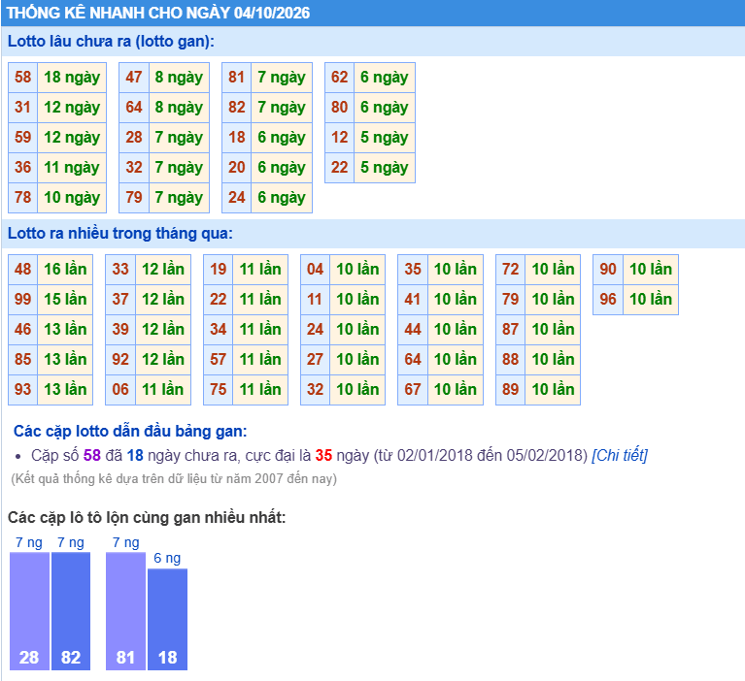
Task: Click frequent number 90
Action: [x=608, y=269]
